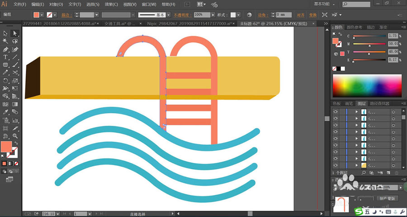The width and height of the screenshot is (407, 217).
Task: Click target circle of the yellow-thumbnail layer
Action: (393, 165)
